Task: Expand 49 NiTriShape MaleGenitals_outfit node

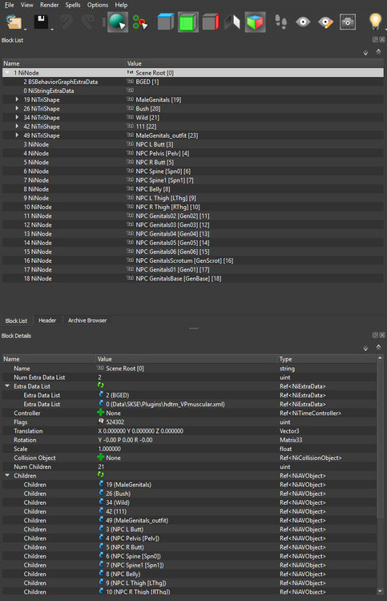Action: click(x=17, y=135)
